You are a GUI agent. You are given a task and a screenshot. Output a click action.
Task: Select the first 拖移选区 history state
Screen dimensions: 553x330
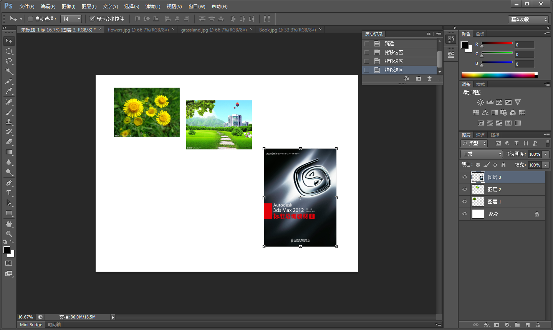coord(399,53)
